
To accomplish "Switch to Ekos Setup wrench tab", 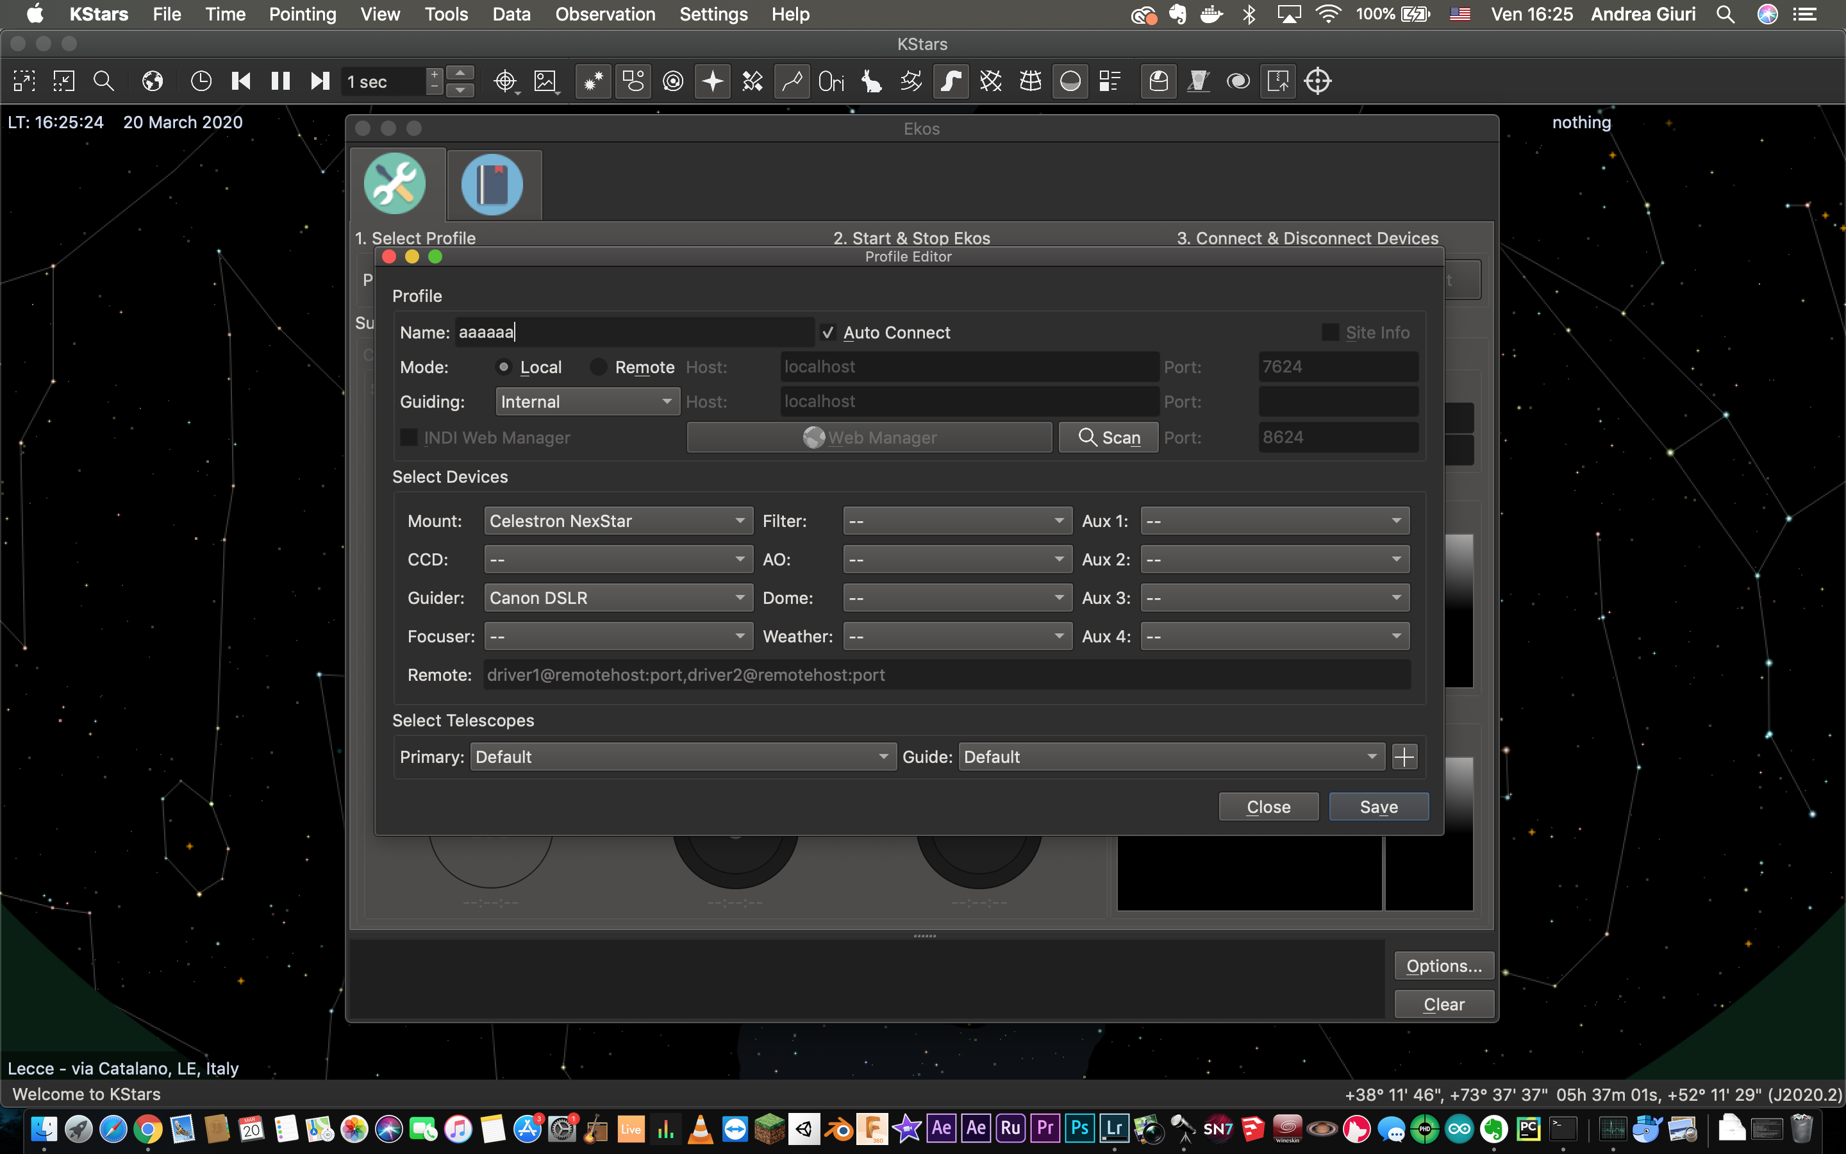I will (x=395, y=184).
